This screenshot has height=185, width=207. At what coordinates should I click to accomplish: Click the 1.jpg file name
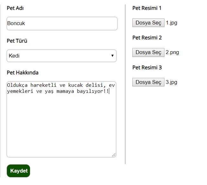tap(171, 23)
